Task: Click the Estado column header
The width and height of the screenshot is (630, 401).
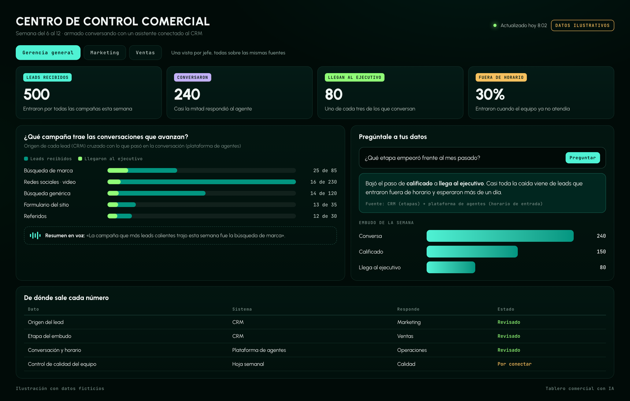Action: click(506, 309)
